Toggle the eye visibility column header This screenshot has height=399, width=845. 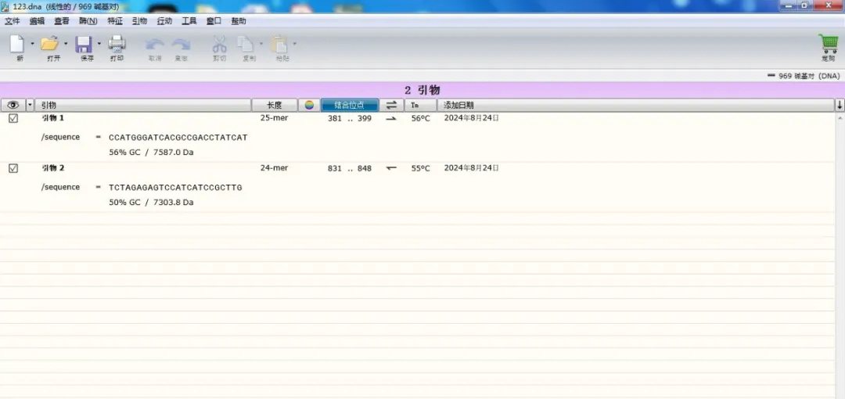point(13,105)
